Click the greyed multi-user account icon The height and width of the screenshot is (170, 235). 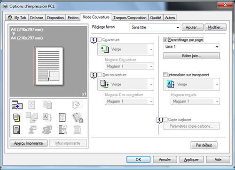(x=47, y=130)
